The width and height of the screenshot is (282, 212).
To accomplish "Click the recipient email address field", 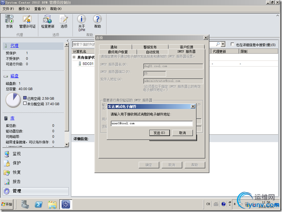I will coord(152,124).
